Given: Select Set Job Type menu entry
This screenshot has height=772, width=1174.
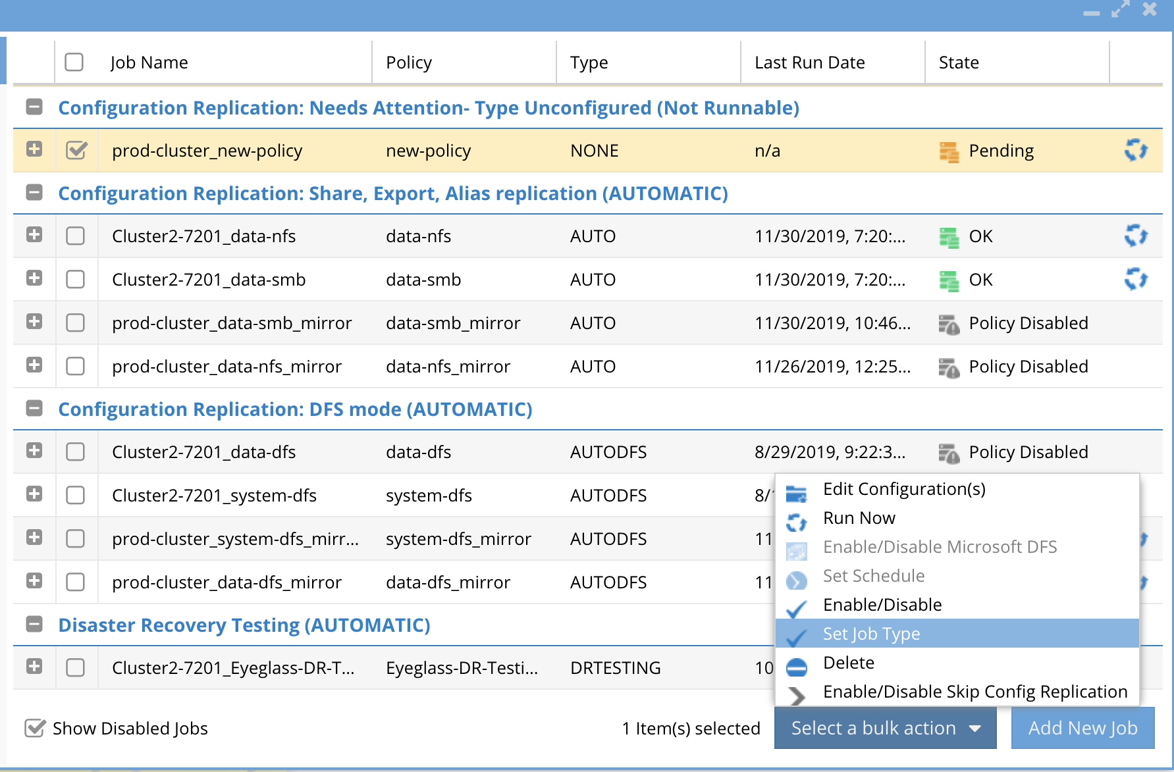Looking at the screenshot, I should [x=957, y=634].
